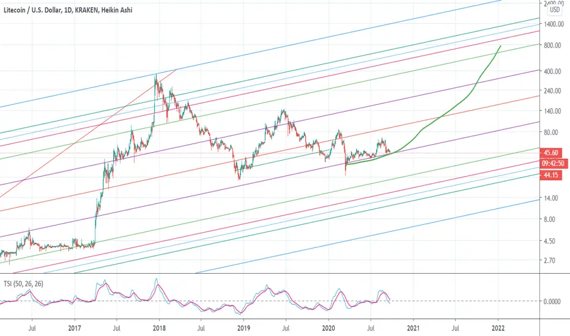Click the 1400.00 price axis label

[x=553, y=24]
